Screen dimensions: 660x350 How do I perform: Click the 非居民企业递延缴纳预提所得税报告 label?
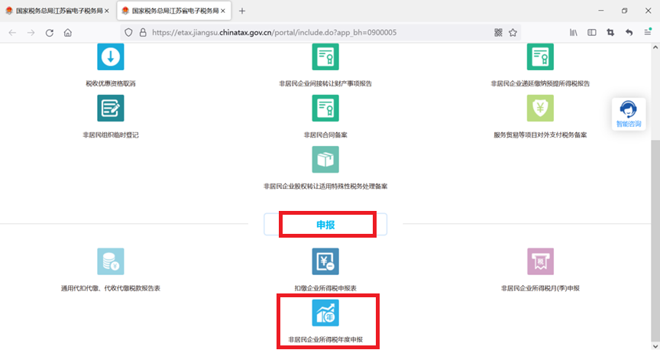tap(540, 84)
